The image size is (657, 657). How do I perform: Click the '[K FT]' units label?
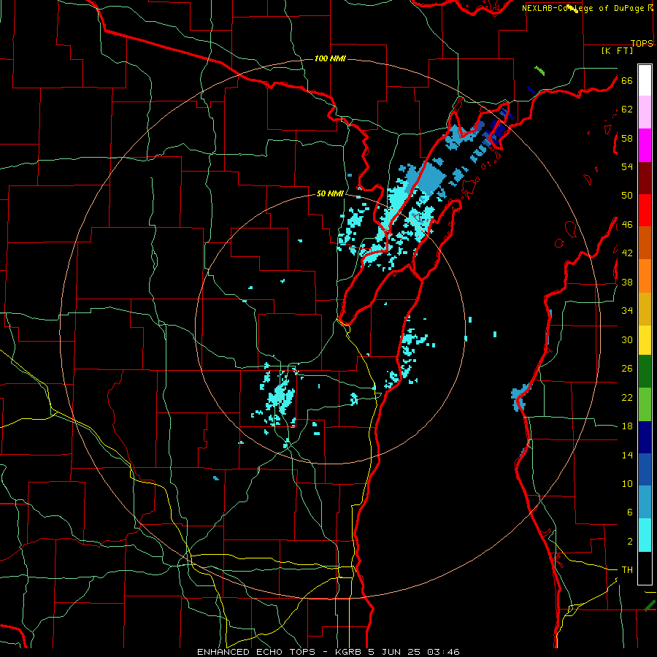[617, 50]
